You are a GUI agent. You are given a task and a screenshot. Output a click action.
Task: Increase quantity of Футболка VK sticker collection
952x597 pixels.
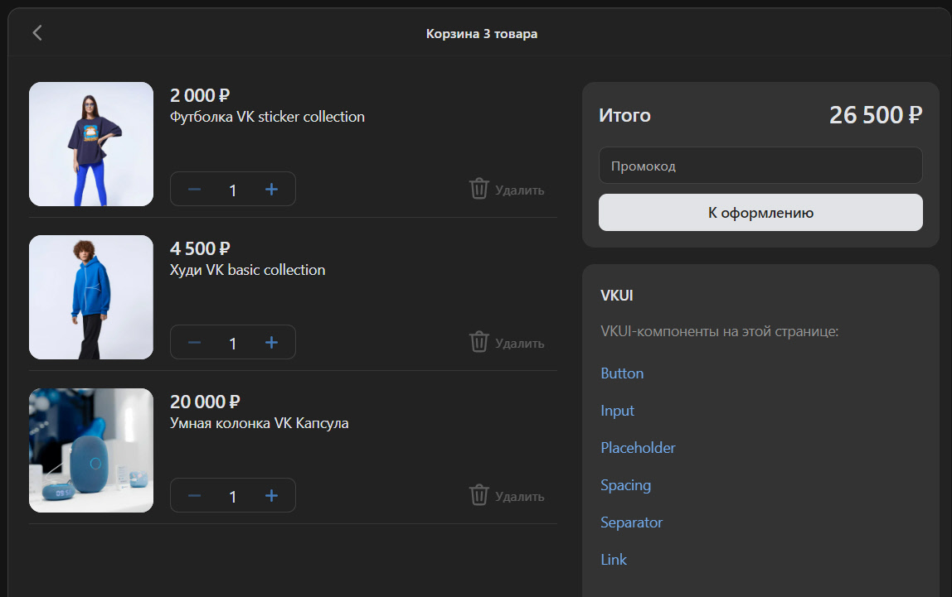[x=271, y=190]
